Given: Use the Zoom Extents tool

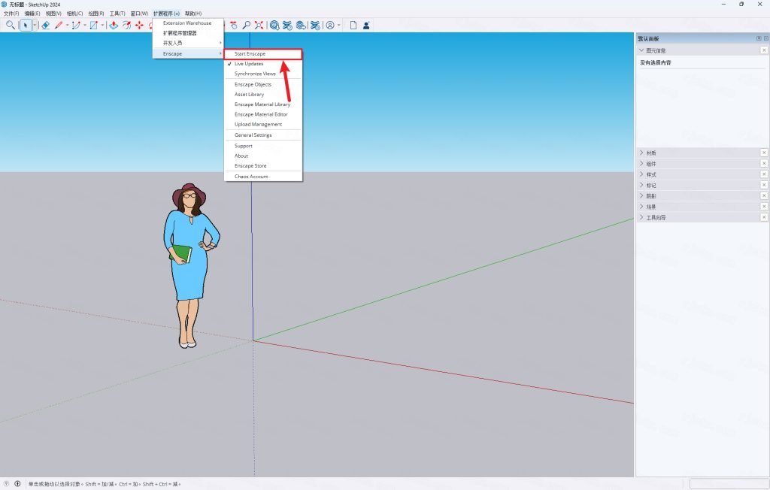Looking at the screenshot, I should pos(259,25).
